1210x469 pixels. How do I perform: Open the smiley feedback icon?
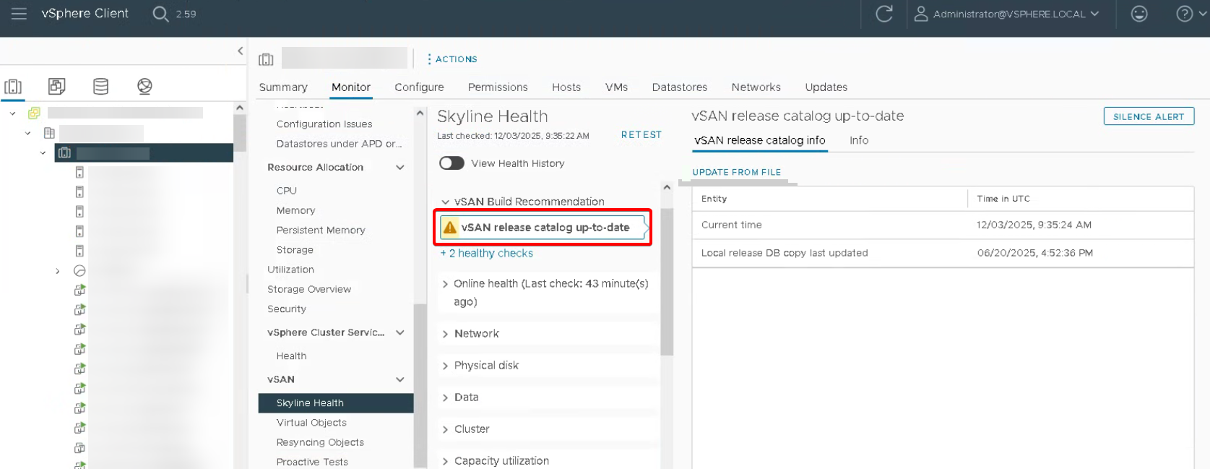pos(1138,14)
